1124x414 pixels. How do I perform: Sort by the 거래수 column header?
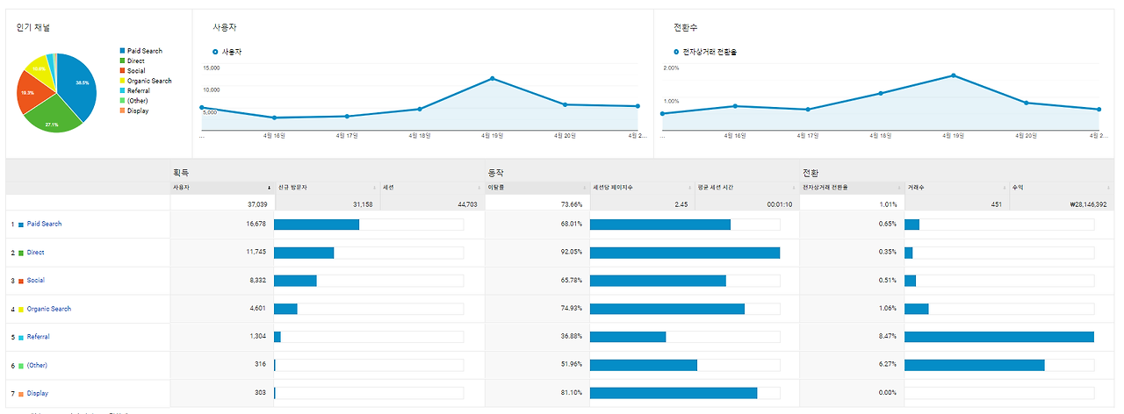[x=956, y=188]
